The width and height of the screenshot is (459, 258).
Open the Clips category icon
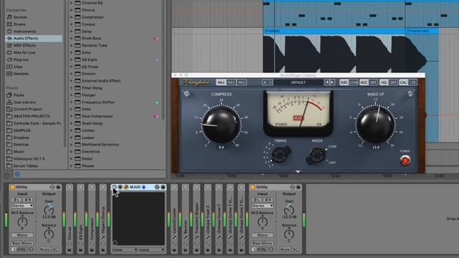click(x=9, y=67)
